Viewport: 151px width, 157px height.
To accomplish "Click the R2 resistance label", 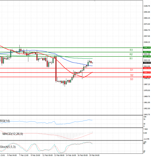I will pyautogui.click(x=131, y=54).
